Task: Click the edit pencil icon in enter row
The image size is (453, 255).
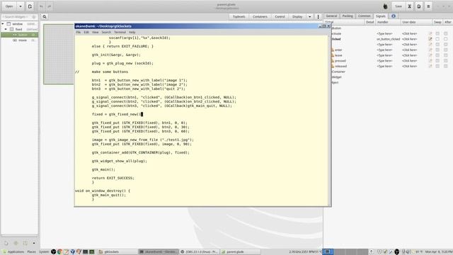Action: [x=430, y=50]
